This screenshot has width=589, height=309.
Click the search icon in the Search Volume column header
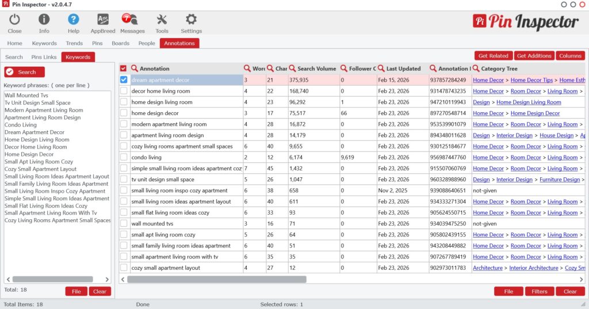(x=292, y=68)
